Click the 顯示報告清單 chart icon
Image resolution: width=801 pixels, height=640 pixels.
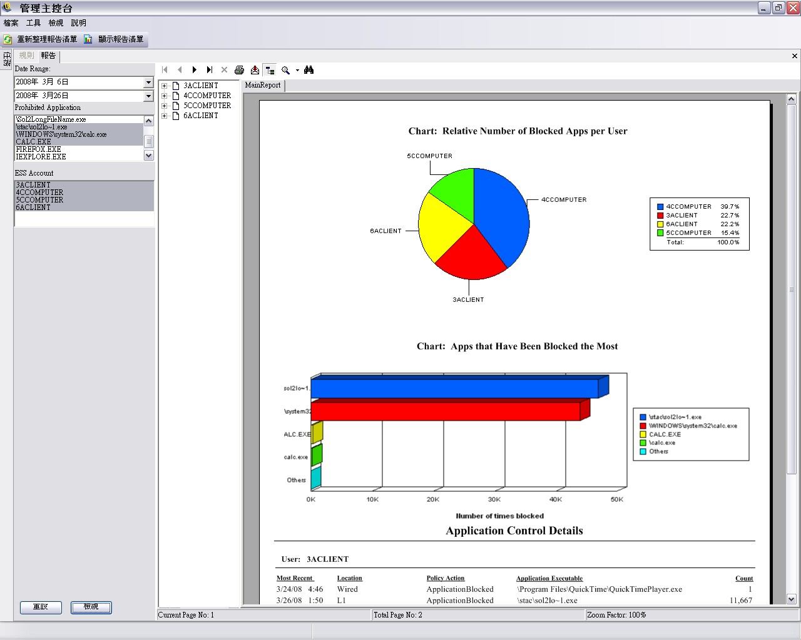pyautogui.click(x=88, y=39)
